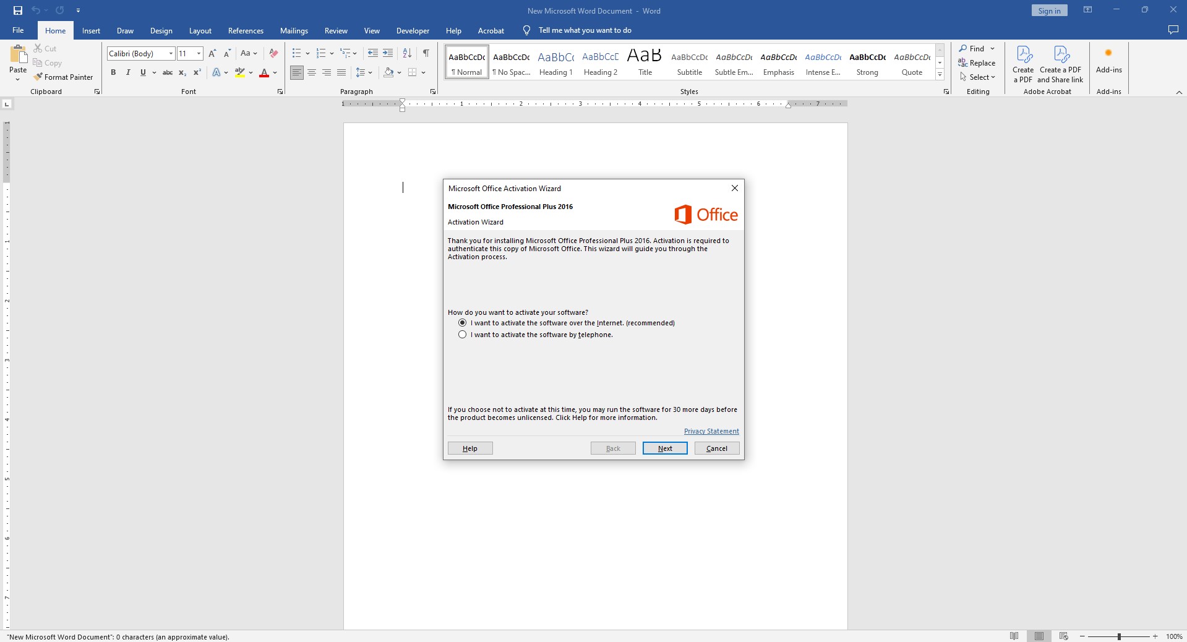Viewport: 1187px width, 642px height.
Task: Apply Bold formatting in ribbon
Action: (x=113, y=72)
